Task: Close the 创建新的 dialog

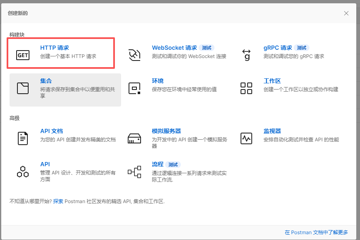Action: tap(346, 13)
